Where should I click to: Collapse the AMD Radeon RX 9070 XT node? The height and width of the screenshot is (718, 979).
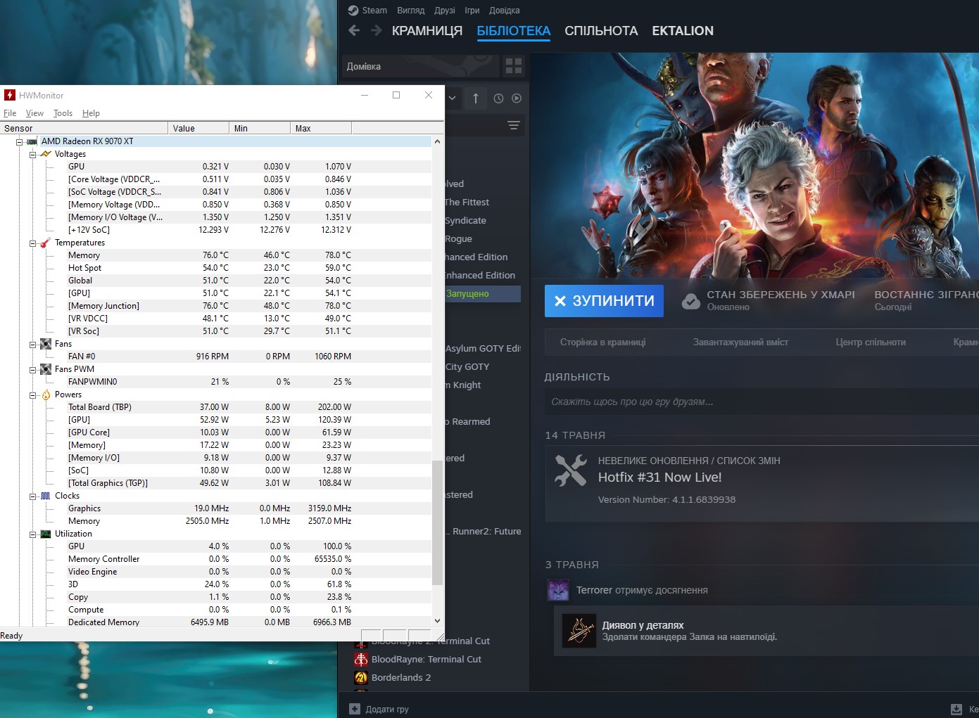tap(19, 141)
